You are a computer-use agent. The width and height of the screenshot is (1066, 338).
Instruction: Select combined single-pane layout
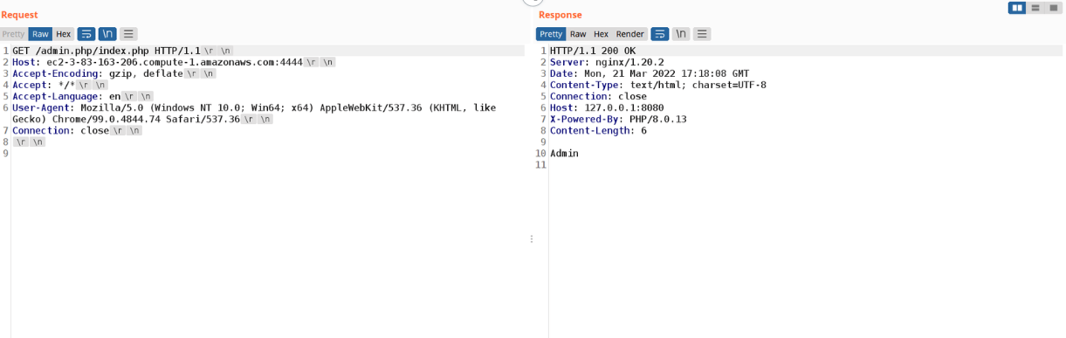pyautogui.click(x=1053, y=8)
